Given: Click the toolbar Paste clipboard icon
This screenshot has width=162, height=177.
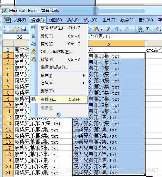Looking at the screenshot, I should 96,29.
